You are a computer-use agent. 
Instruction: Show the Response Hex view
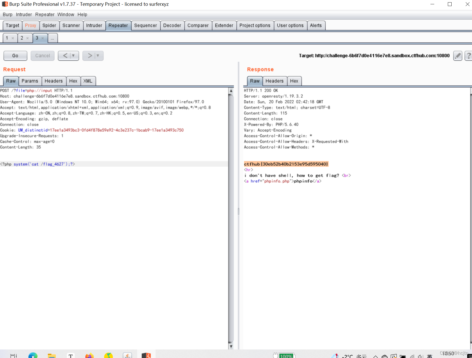point(294,81)
